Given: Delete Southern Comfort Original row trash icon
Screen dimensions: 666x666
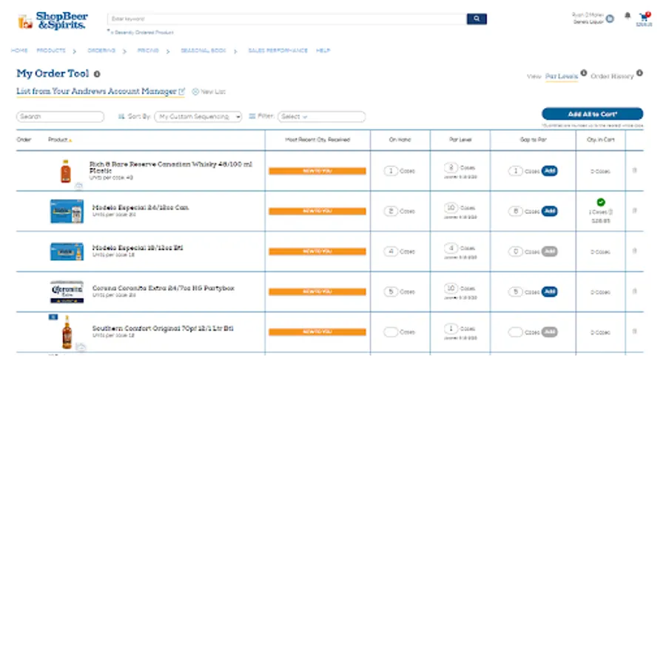Looking at the screenshot, I should (x=635, y=332).
